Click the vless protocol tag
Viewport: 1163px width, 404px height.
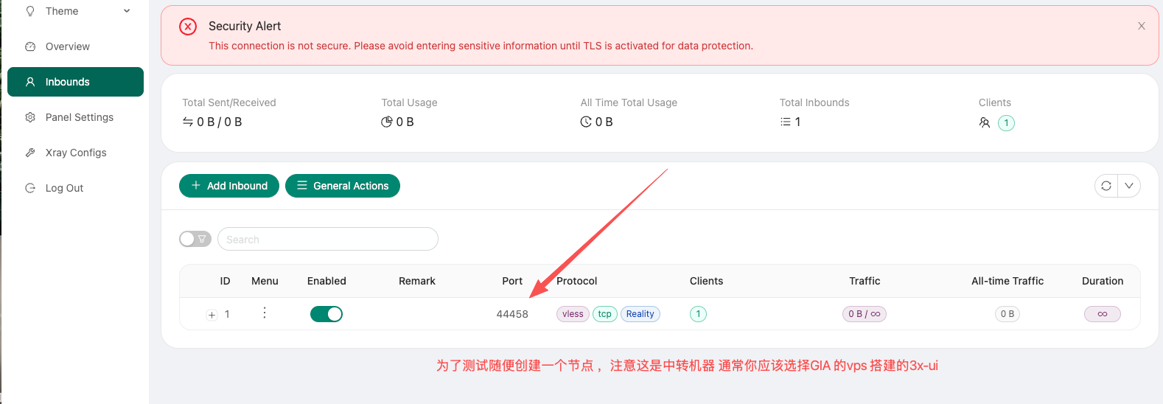573,314
